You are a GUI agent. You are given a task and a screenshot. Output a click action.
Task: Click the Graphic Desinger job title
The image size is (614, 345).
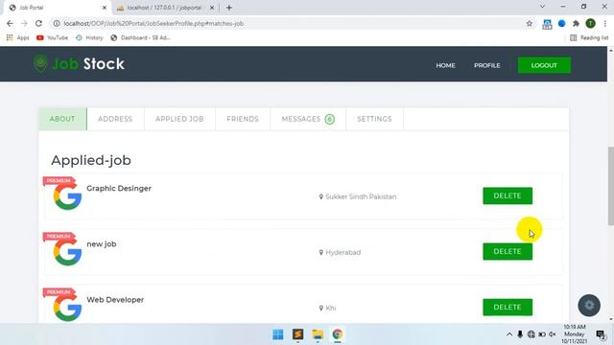tap(119, 189)
